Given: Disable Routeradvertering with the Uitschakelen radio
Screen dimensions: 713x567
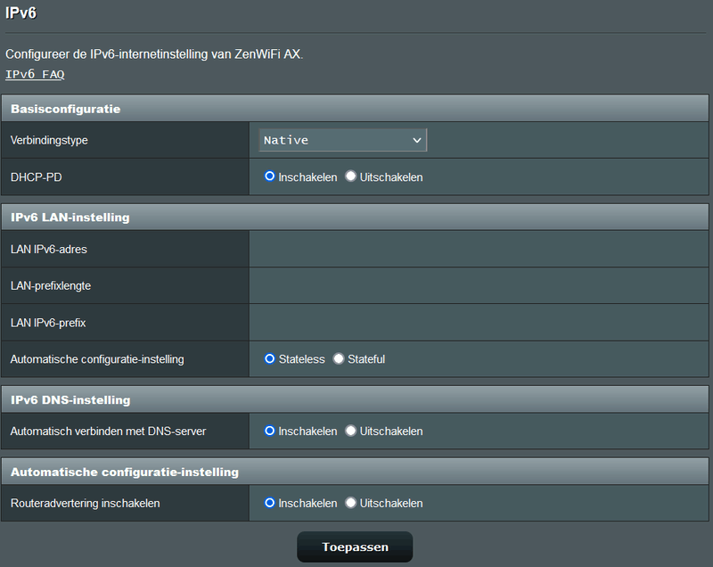Looking at the screenshot, I should point(351,503).
